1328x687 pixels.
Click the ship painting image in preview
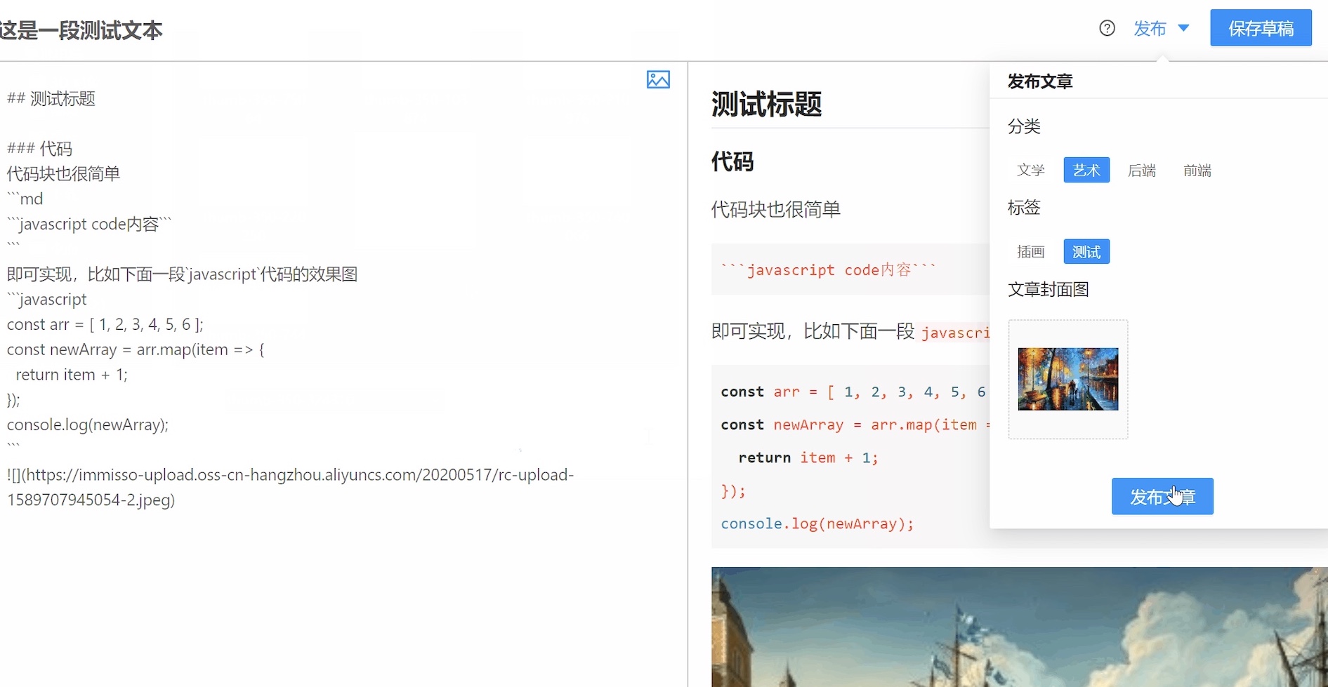coord(1019,627)
